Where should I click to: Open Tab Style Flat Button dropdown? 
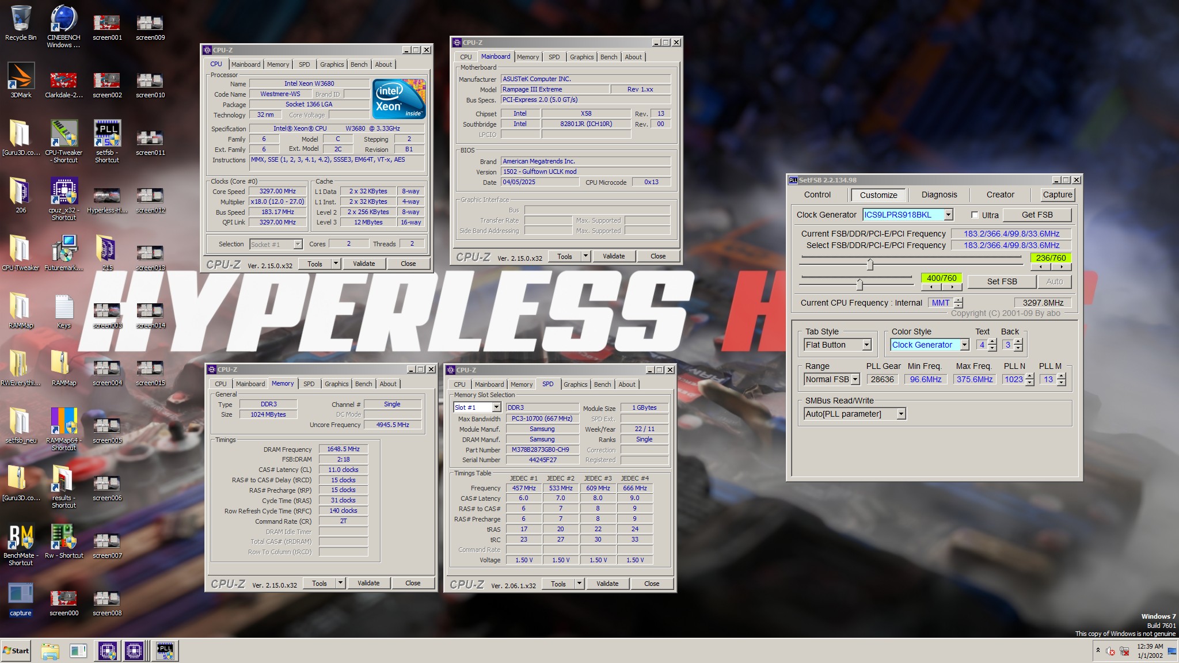[x=866, y=345]
